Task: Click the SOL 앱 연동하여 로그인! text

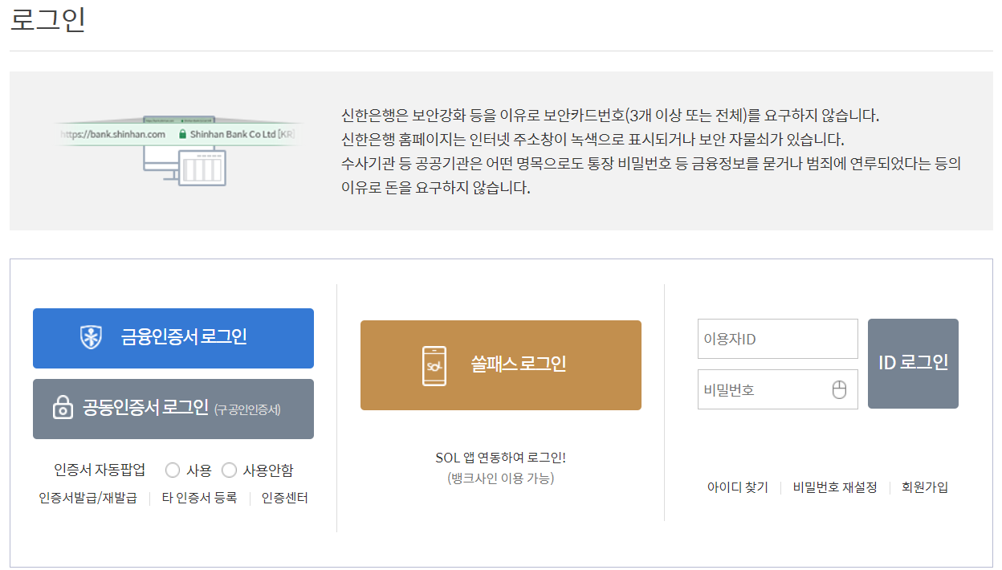Action: (x=501, y=458)
